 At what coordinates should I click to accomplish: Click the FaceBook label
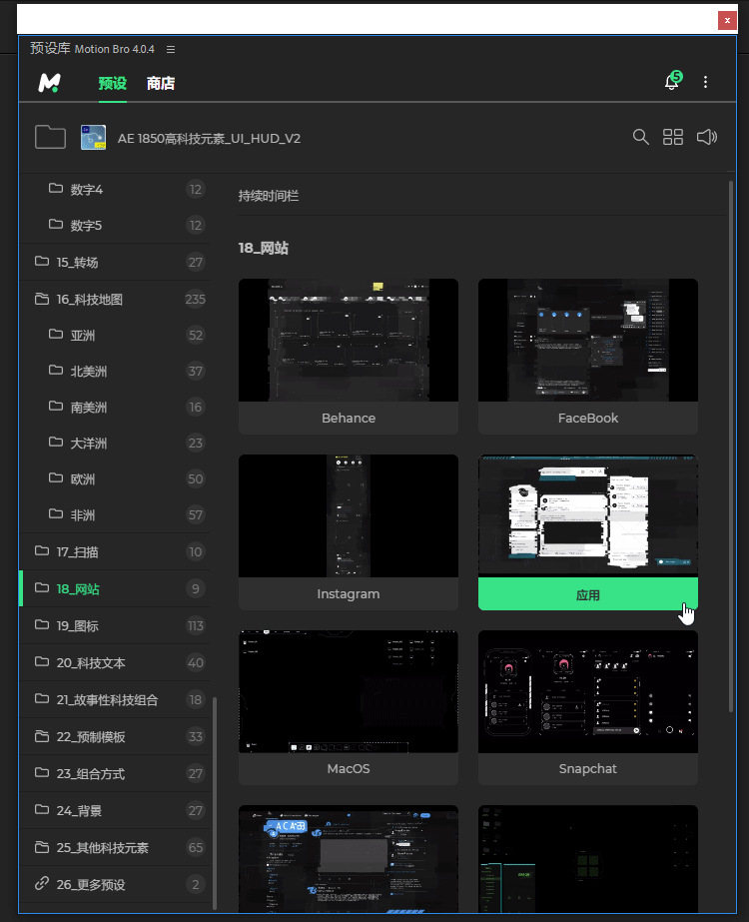click(x=588, y=419)
